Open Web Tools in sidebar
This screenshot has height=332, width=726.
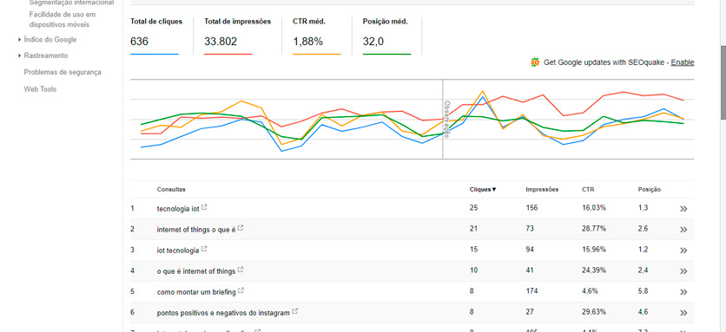point(40,89)
